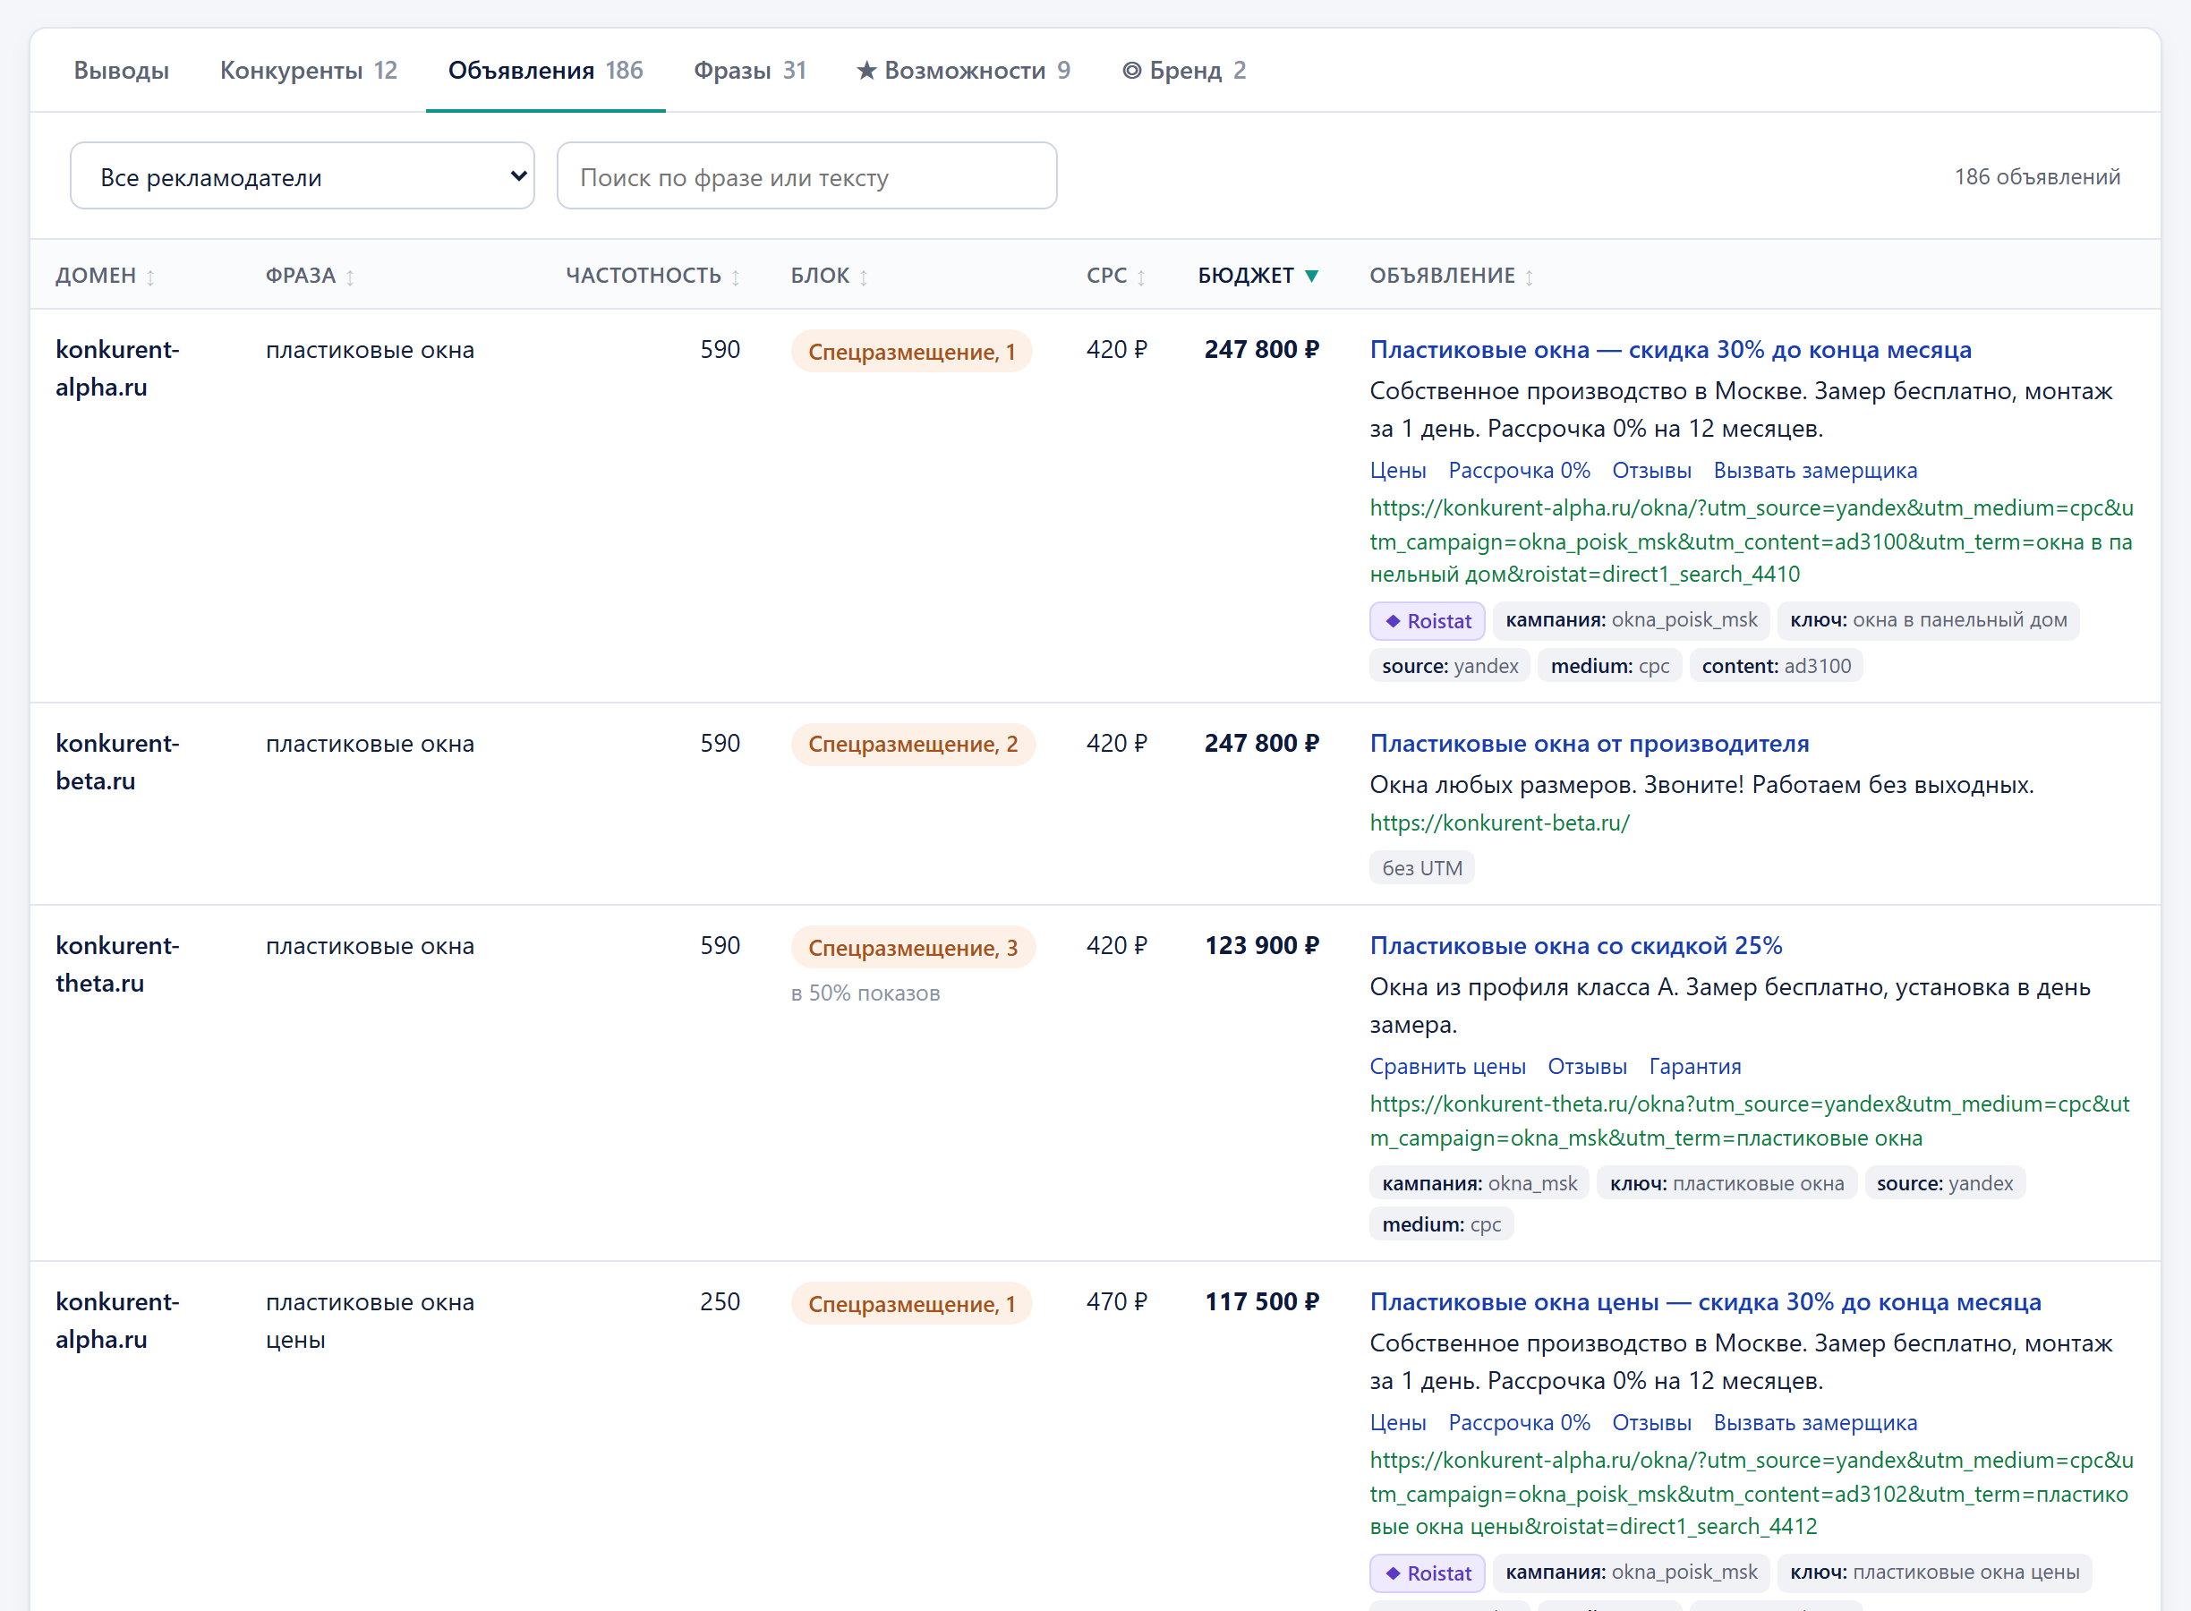
Task: Click Рассрочка 0% sitelink in first ad
Action: (1519, 470)
